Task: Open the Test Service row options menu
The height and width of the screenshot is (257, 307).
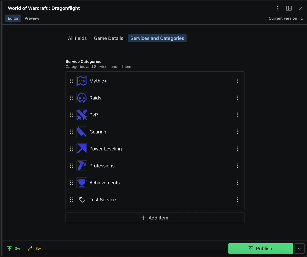Action: [237, 200]
